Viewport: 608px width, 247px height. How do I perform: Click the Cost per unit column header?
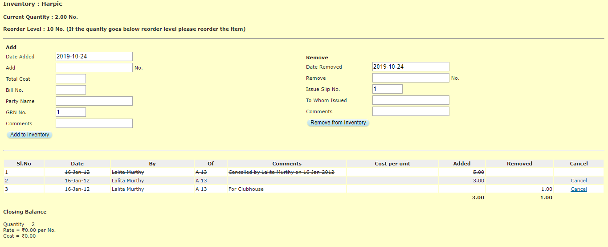pyautogui.click(x=392, y=164)
